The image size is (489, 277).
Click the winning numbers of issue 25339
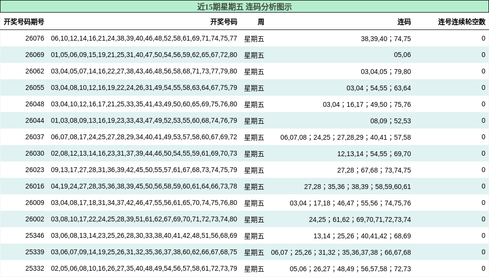click(x=144, y=252)
